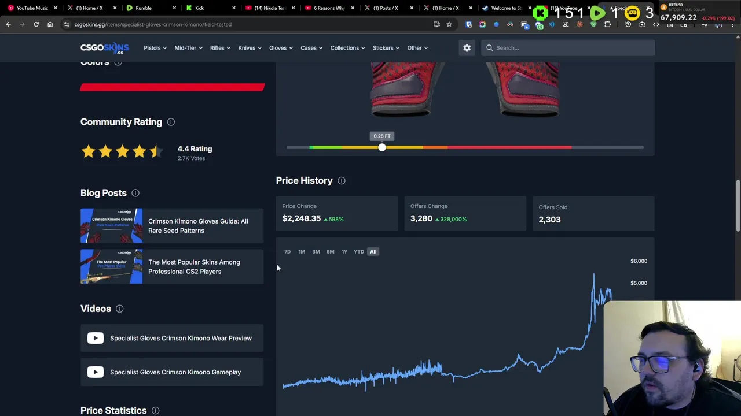
Task: Select the 7D price range
Action: [287, 252]
